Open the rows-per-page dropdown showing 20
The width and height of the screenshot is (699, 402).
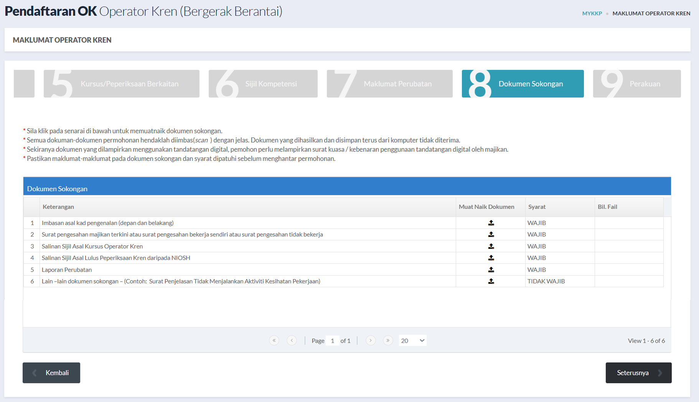tap(412, 341)
